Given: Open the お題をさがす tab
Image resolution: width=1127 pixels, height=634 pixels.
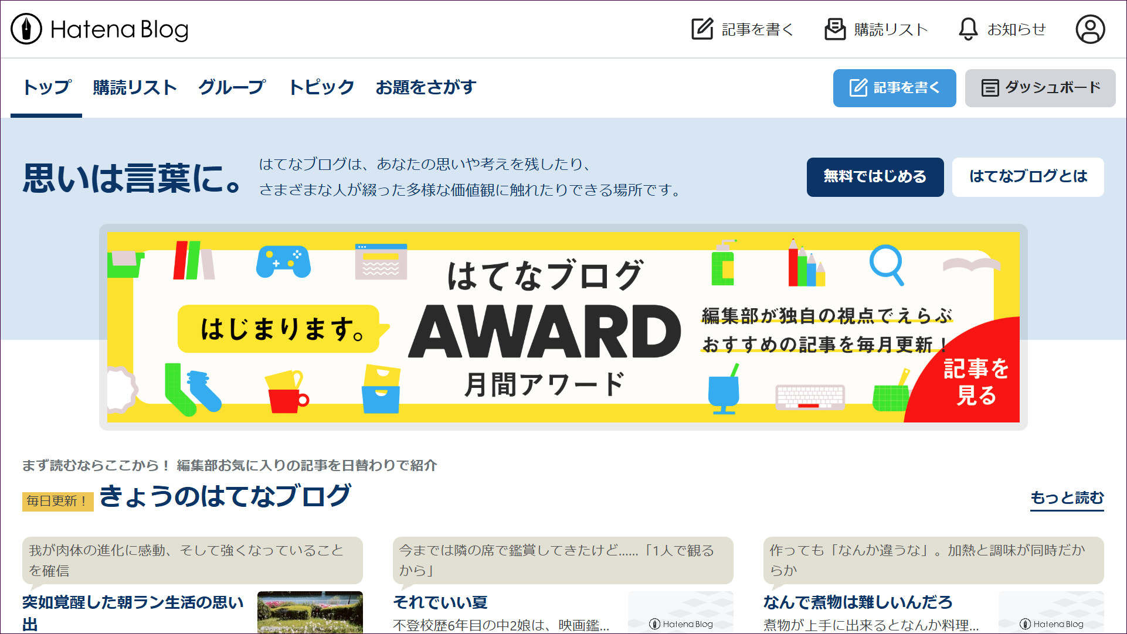Looking at the screenshot, I should (426, 87).
